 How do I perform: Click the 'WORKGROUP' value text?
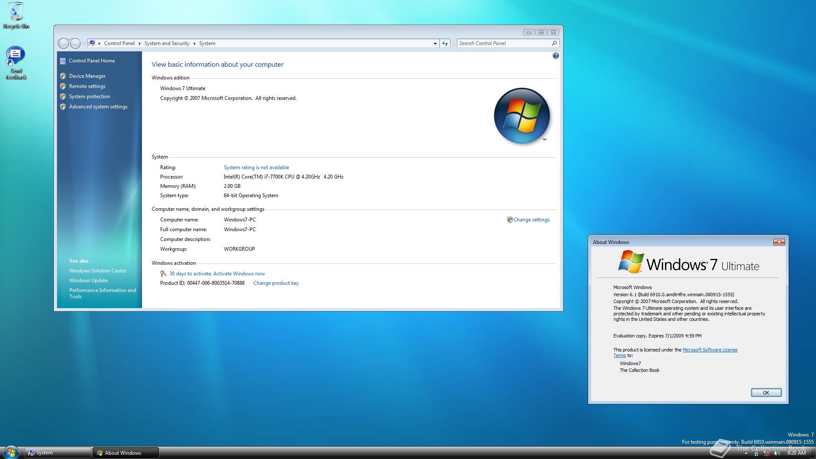(x=239, y=249)
